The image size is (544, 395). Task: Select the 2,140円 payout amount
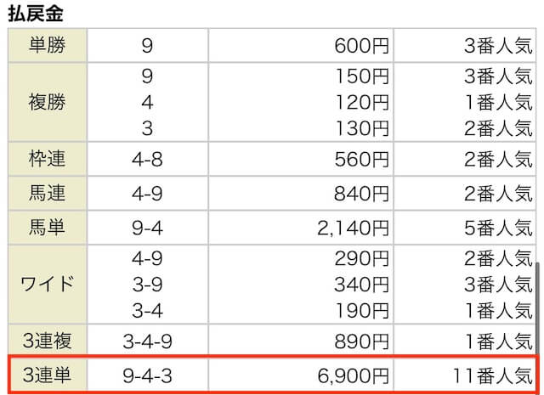click(349, 227)
